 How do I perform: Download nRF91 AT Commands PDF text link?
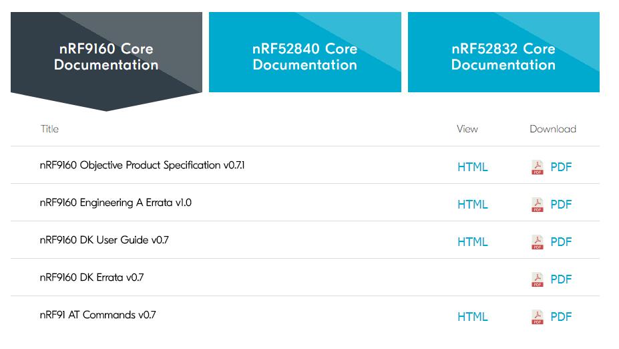[x=561, y=317]
